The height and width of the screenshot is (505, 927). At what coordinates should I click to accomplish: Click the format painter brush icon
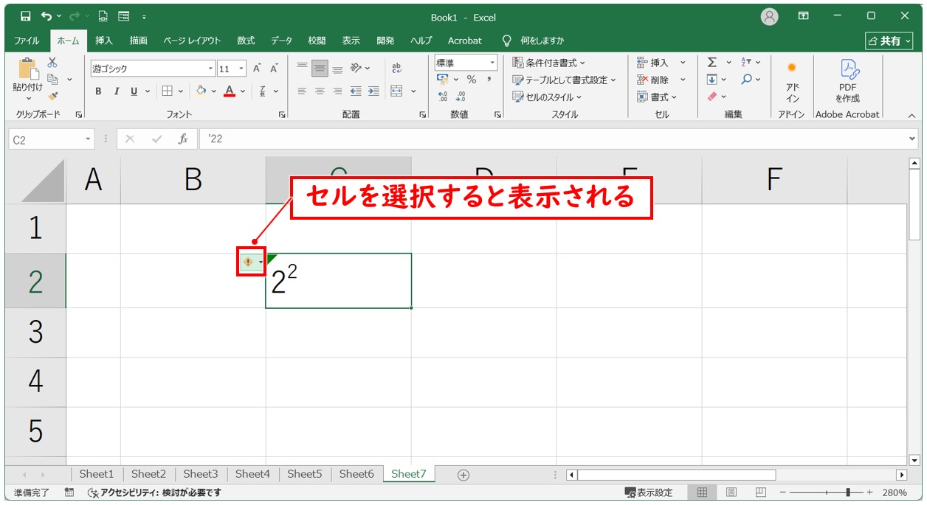coord(52,96)
